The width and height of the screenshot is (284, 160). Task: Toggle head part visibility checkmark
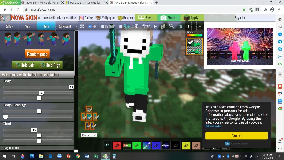point(89,109)
